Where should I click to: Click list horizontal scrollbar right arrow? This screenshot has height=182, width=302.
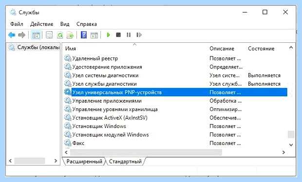click(283, 152)
